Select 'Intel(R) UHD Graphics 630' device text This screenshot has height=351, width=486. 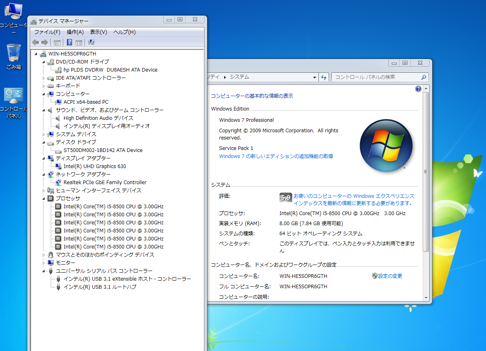[95, 166]
